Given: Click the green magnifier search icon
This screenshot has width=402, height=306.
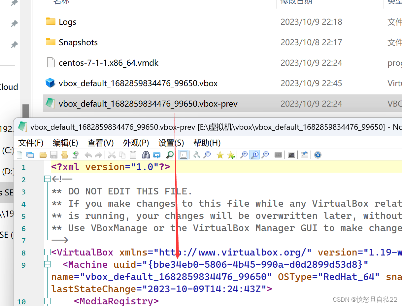Looking at the screenshot, I should click(x=170, y=155).
